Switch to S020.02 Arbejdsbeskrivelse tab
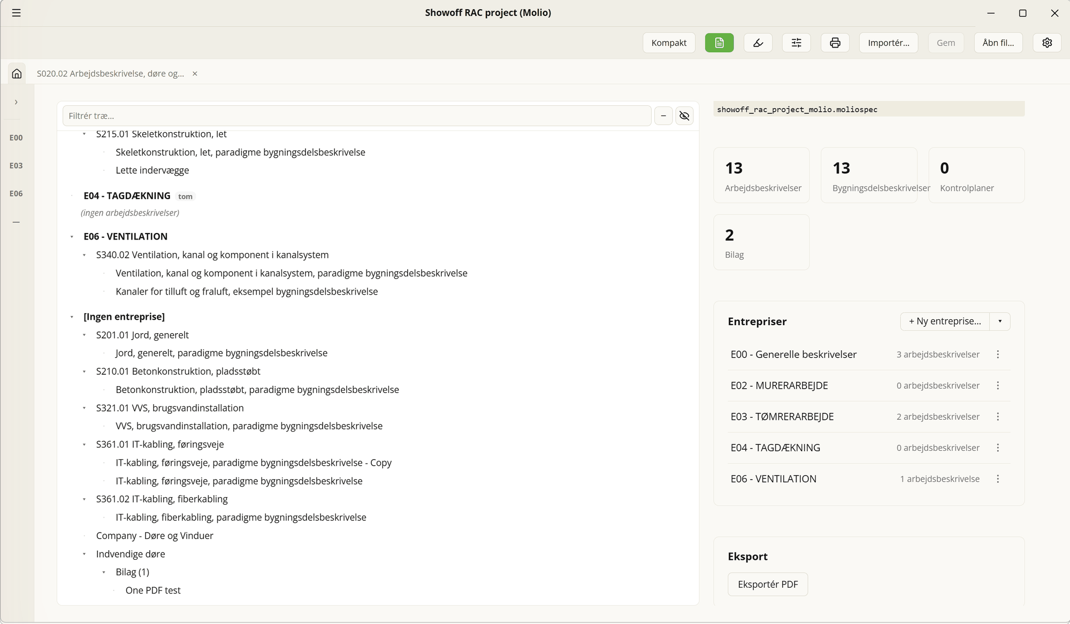Image resolution: width=1070 pixels, height=624 pixels. (x=110, y=74)
